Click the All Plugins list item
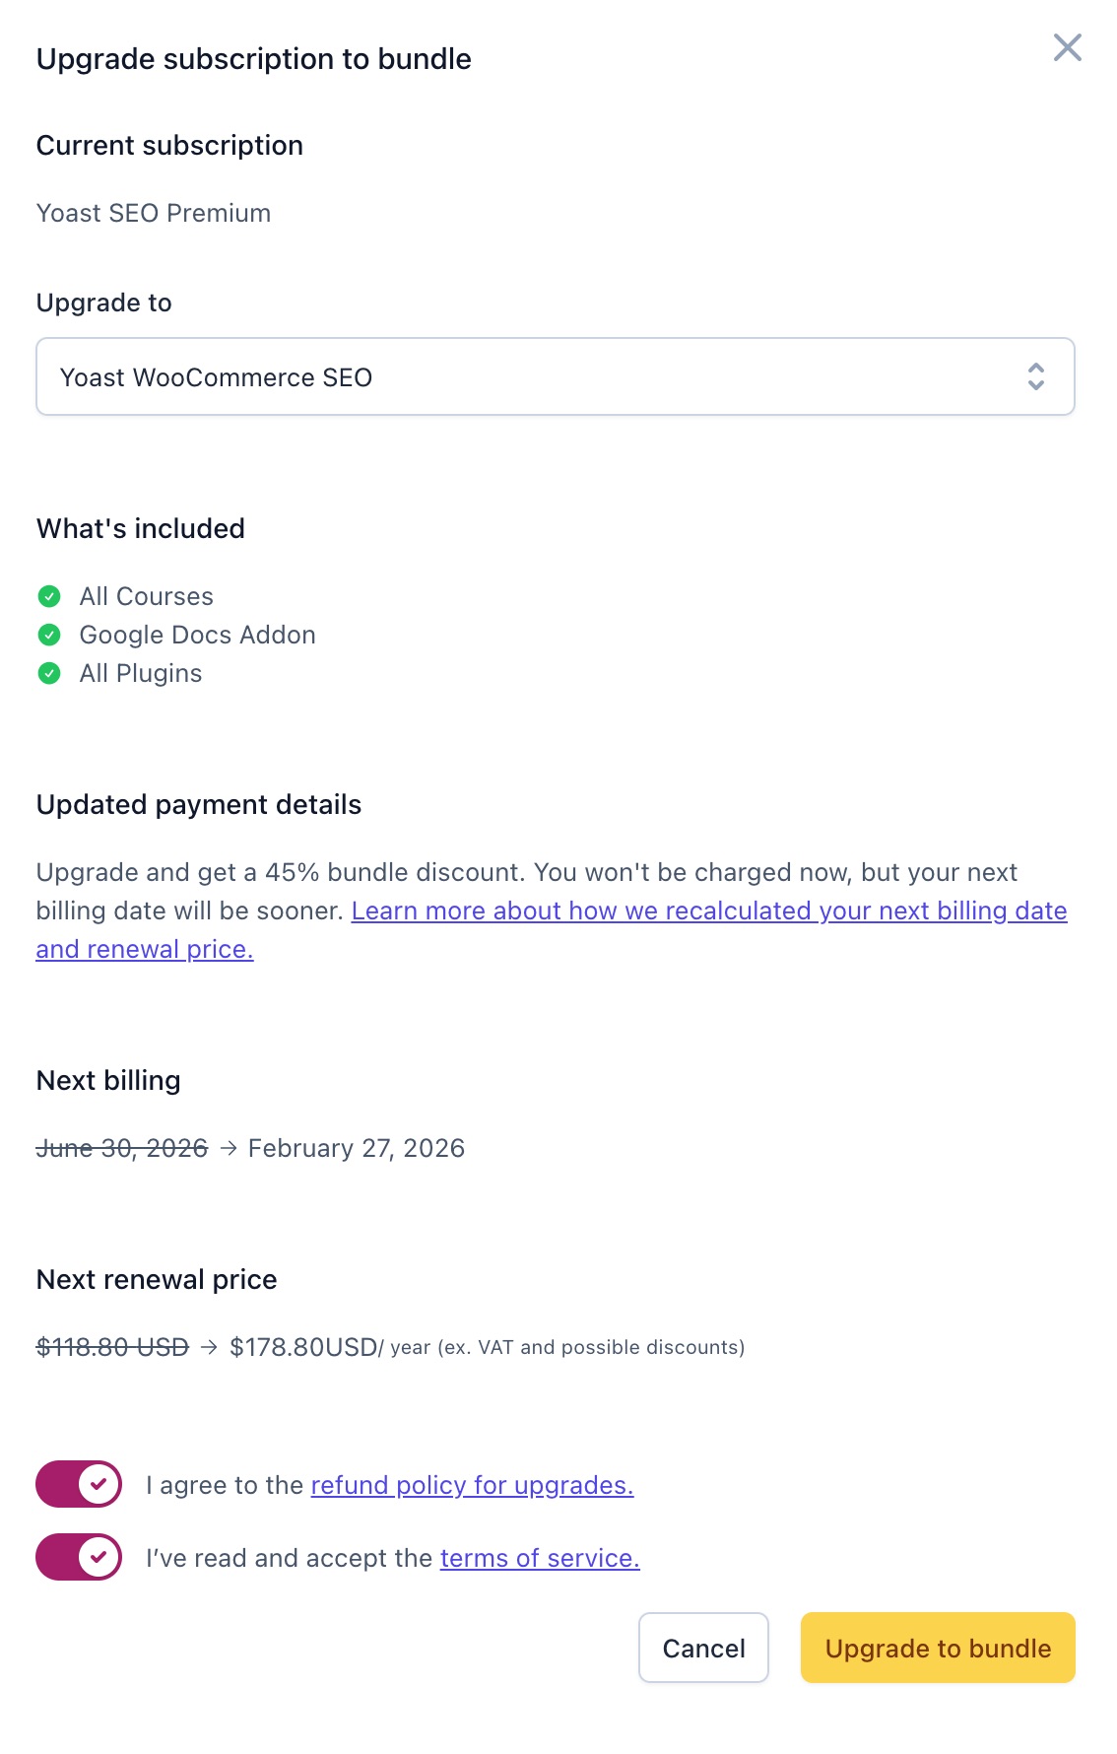Viewport: 1117px width, 1754px height. click(141, 673)
